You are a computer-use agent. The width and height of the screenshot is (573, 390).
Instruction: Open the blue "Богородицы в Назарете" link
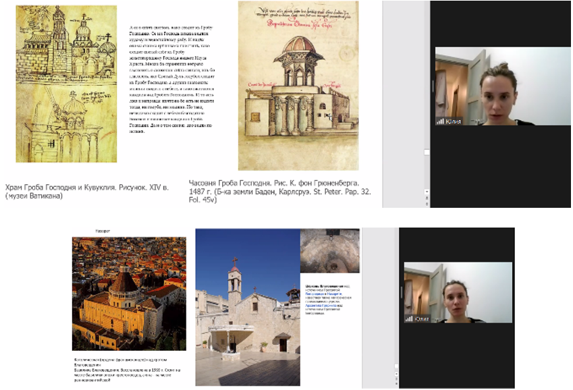click(x=323, y=294)
